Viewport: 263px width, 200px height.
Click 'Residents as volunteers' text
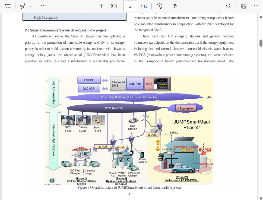(121, 181)
